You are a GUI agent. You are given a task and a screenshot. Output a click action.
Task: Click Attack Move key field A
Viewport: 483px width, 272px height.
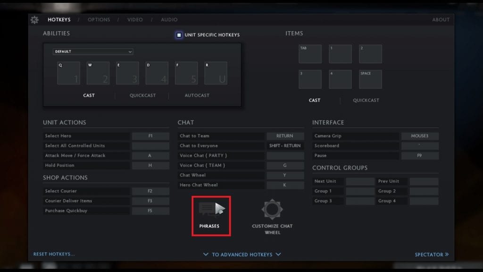point(150,156)
